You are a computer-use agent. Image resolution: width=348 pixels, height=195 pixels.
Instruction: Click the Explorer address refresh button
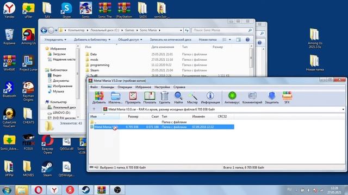click(187, 30)
